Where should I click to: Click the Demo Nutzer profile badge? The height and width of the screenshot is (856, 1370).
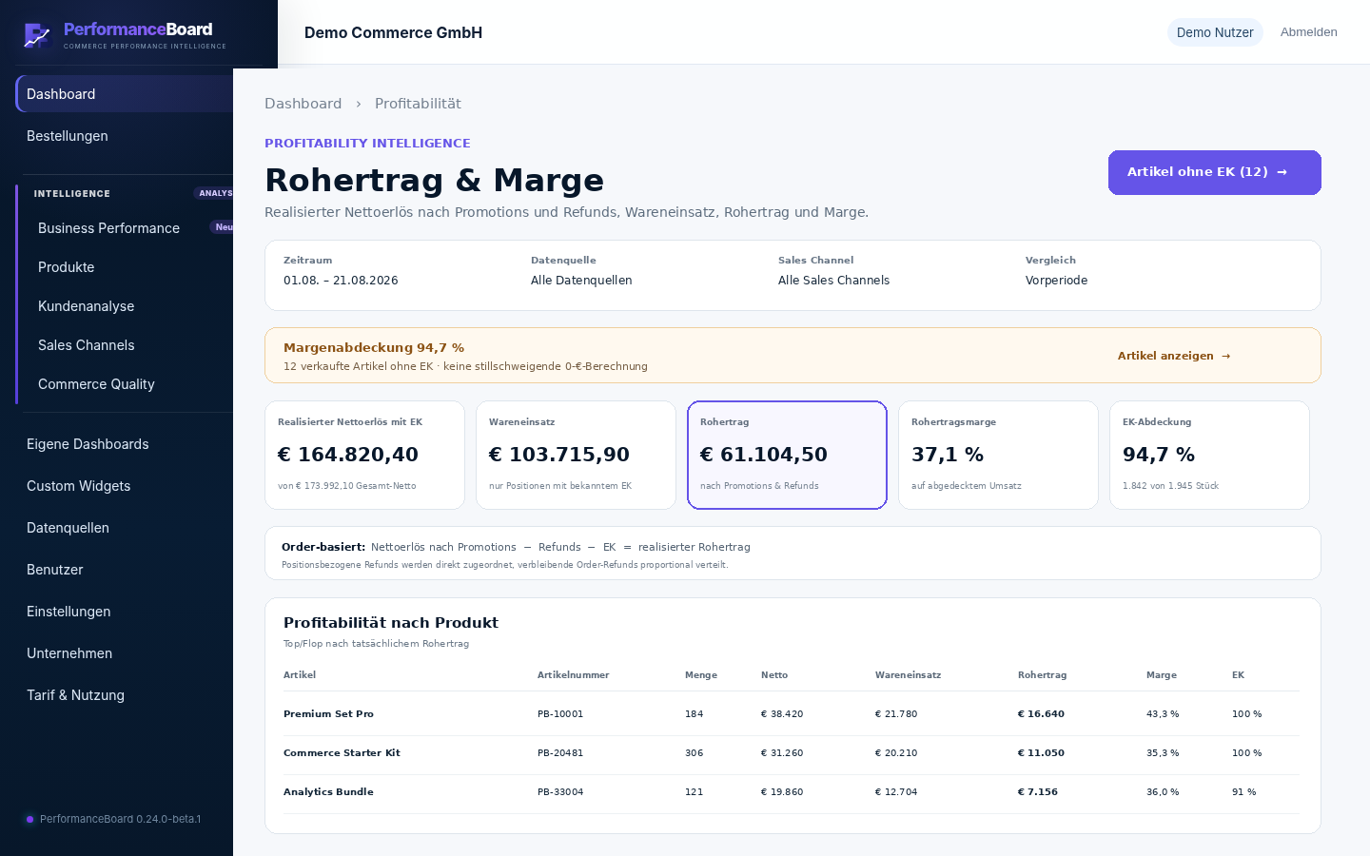point(1215,32)
